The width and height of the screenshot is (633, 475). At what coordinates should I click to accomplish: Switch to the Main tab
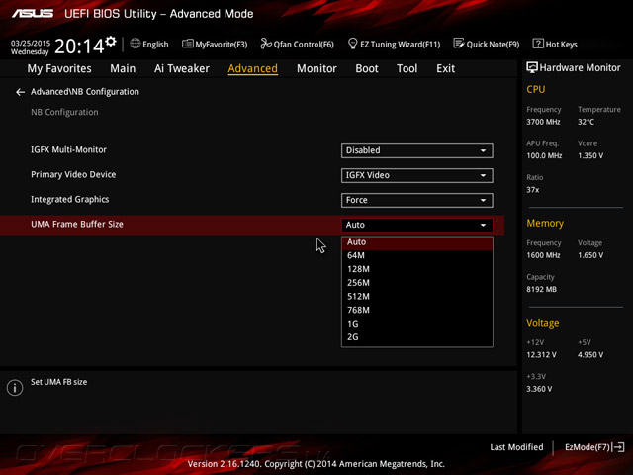(123, 68)
